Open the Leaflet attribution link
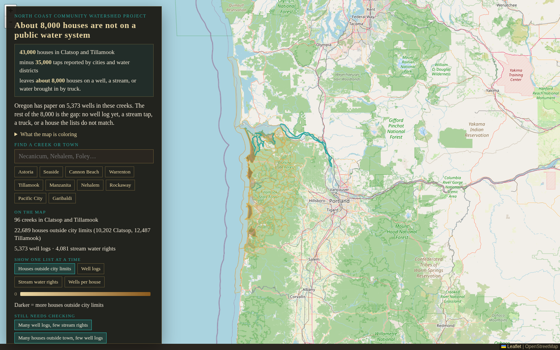Screen dimensions: 560x350 click(x=511, y=346)
